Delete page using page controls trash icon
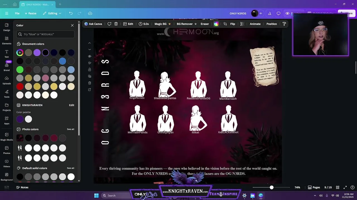 pos(90,83)
